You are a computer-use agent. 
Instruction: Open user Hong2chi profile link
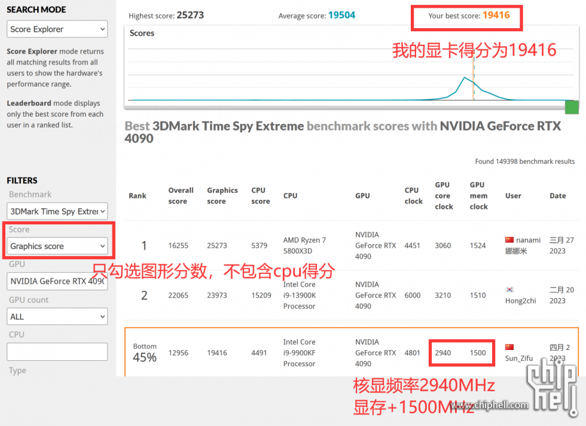(520, 301)
